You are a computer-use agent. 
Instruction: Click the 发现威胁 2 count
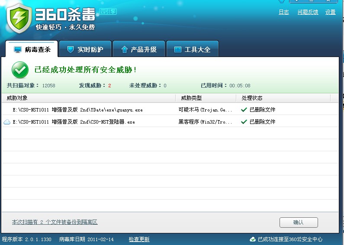click(95, 86)
